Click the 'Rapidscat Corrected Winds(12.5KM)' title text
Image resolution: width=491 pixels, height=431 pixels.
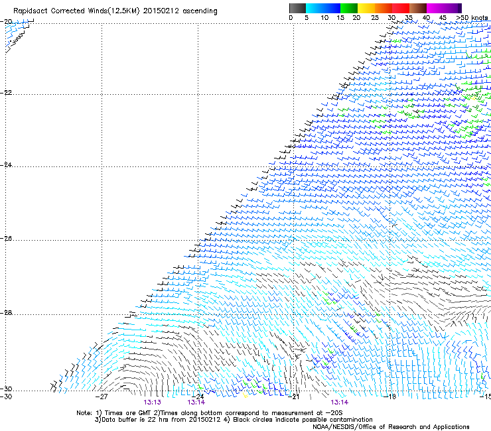point(76,11)
